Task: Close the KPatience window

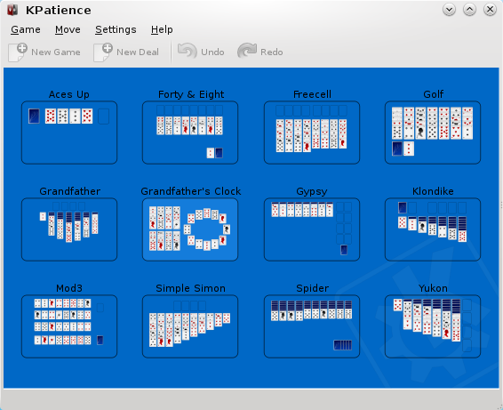Action: [x=491, y=10]
